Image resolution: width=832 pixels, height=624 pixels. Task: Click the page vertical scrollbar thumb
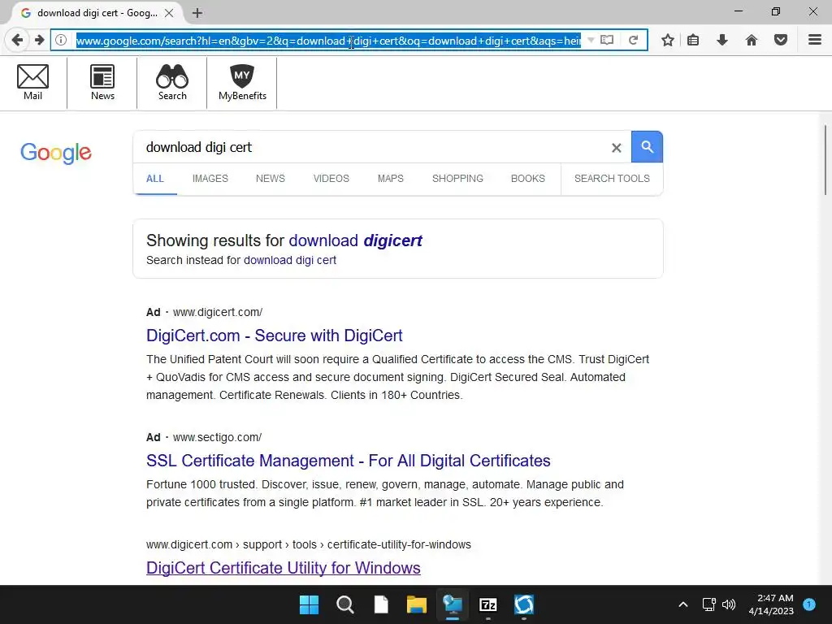pyautogui.click(x=825, y=160)
